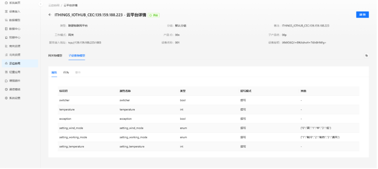Go back using the arrow beside ITHINGS_IOTHUB_CEC title
The width and height of the screenshot is (378, 169).
(x=50, y=15)
